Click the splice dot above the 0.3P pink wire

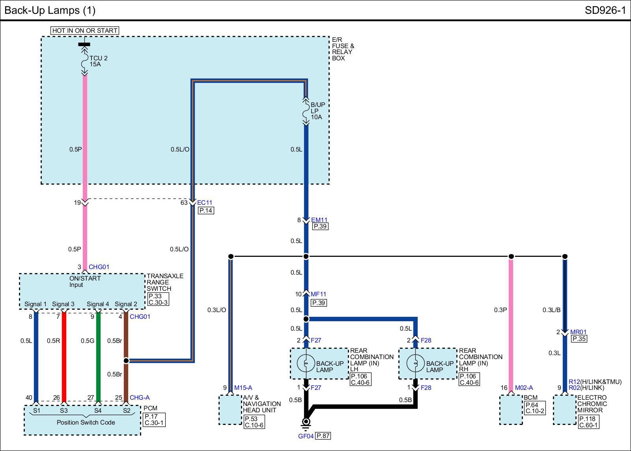511,256
